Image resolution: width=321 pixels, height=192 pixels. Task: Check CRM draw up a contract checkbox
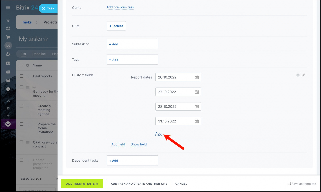click(x=21, y=142)
